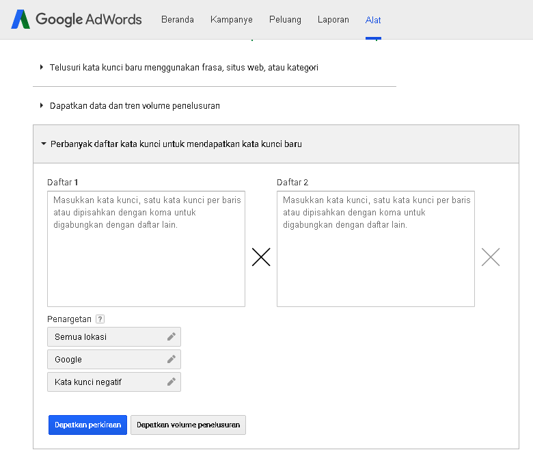Click the Google AdWords logo
Image resolution: width=533 pixels, height=452 pixels.
click(x=76, y=19)
